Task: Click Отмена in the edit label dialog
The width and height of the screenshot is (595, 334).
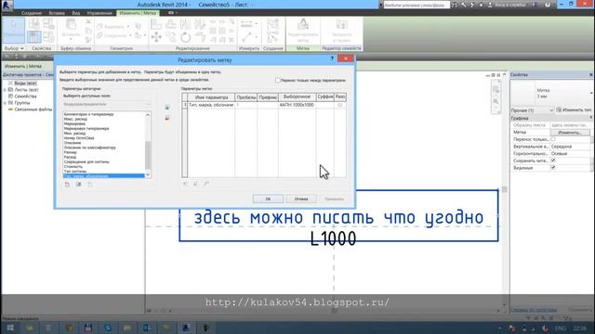Action: coord(301,199)
